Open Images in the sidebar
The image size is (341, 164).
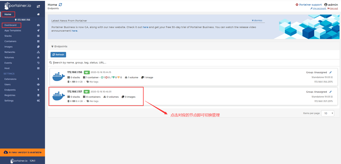coord(8,47)
